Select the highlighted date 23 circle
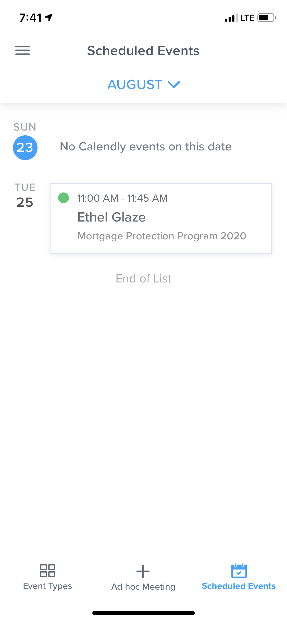This screenshot has height=621, width=287. coord(25,148)
